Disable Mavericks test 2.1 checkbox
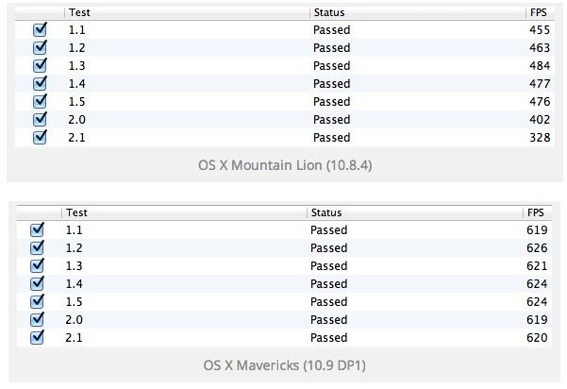This screenshot has height=389, width=567. [x=39, y=337]
